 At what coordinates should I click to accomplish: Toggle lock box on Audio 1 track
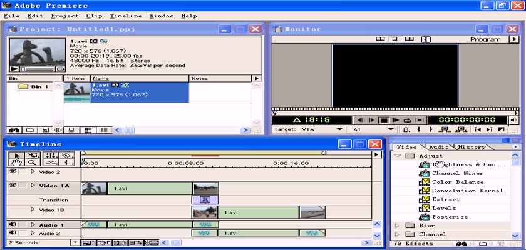[23, 224]
